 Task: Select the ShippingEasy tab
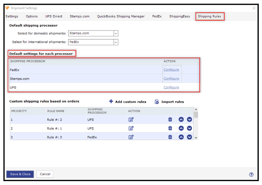pyautogui.click(x=180, y=17)
